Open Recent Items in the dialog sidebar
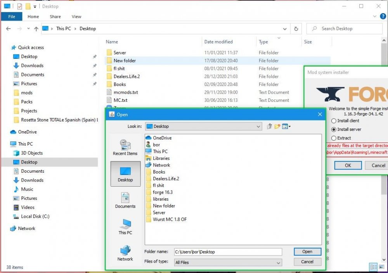388x273 pixels. point(125,148)
